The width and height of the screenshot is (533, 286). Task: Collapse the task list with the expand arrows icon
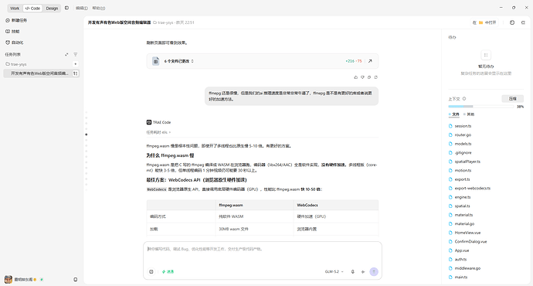[x=66, y=54]
